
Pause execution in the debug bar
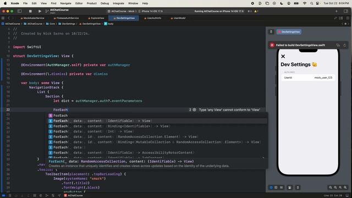click(x=10, y=196)
